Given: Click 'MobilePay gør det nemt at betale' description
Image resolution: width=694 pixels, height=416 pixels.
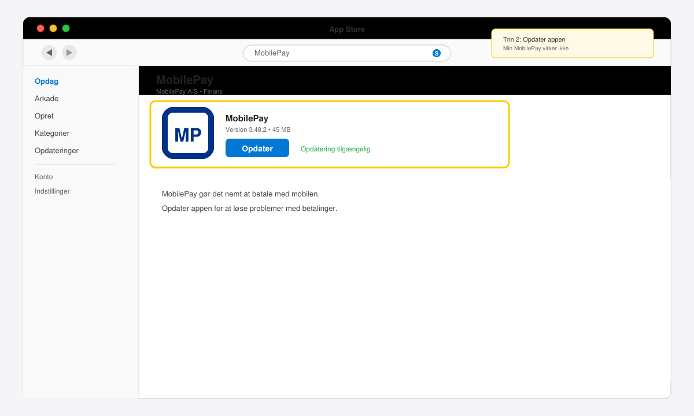Looking at the screenshot, I should point(241,194).
